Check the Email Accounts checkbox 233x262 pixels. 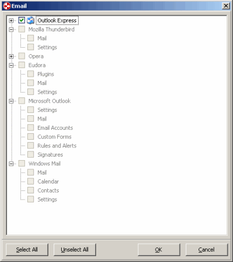pyautogui.click(x=31, y=128)
